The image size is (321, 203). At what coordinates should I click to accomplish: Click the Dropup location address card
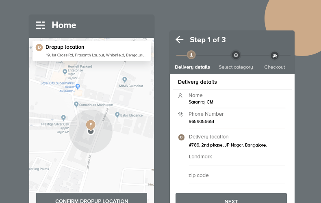coord(91,51)
